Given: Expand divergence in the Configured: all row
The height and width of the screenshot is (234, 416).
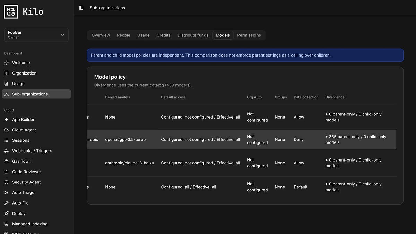Looking at the screenshot, I should (327, 184).
